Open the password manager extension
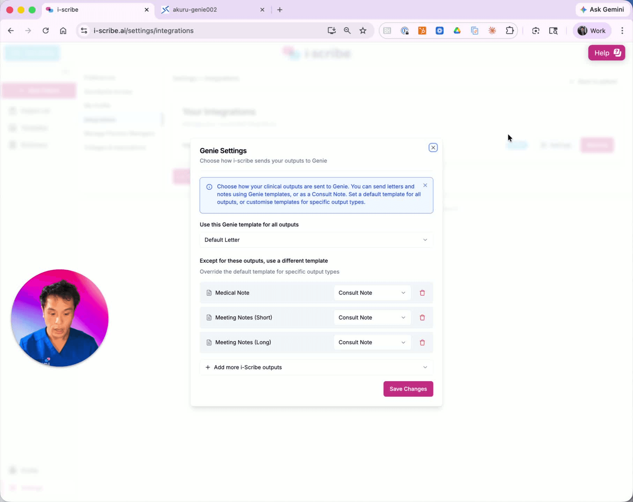 point(405,31)
